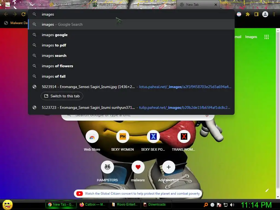Click the 11:14 PM taskbar clock
Viewport: 280px width, 210px height.
[x=256, y=205]
